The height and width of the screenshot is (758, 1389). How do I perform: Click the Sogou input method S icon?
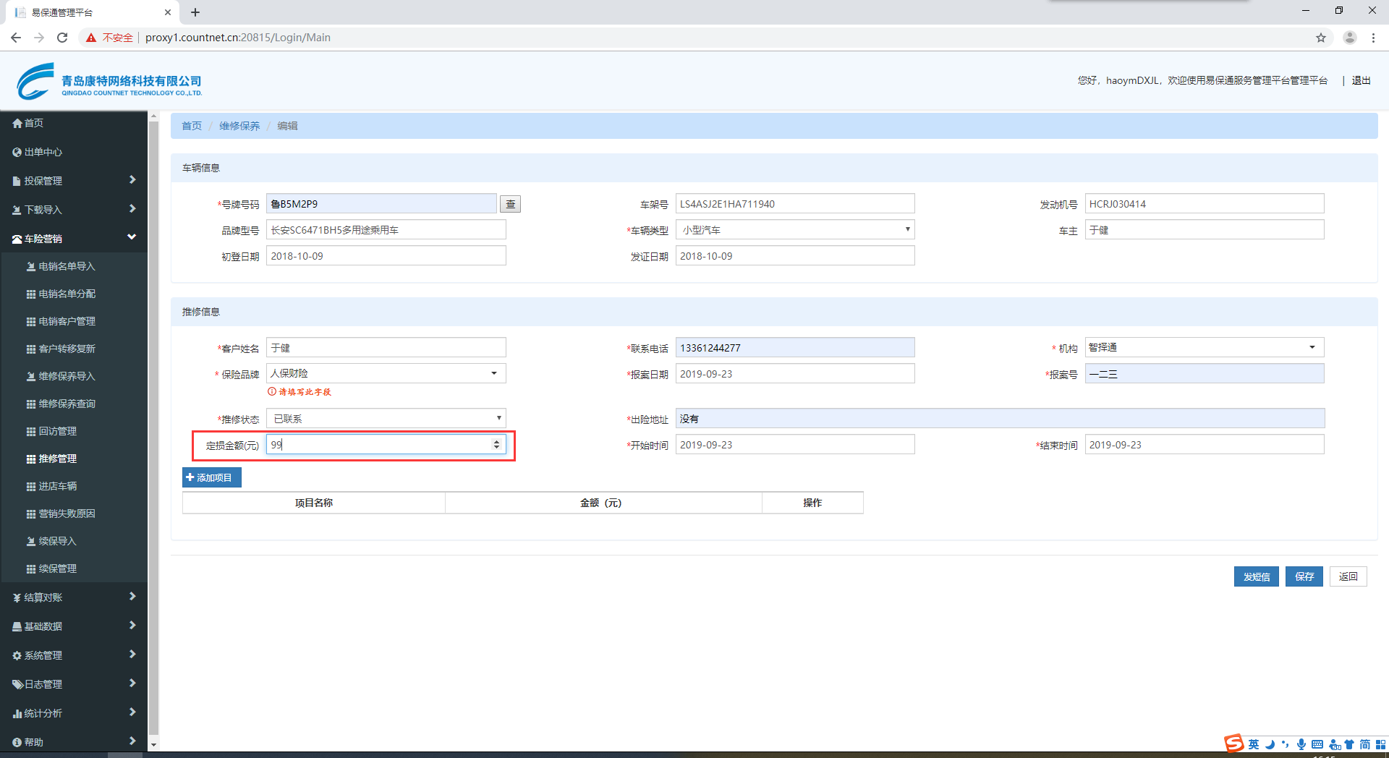coord(1233,744)
